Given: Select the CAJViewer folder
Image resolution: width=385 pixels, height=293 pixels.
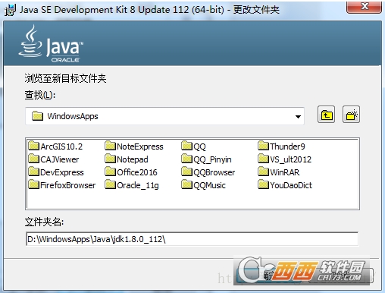Looking at the screenshot, I should (54, 159).
